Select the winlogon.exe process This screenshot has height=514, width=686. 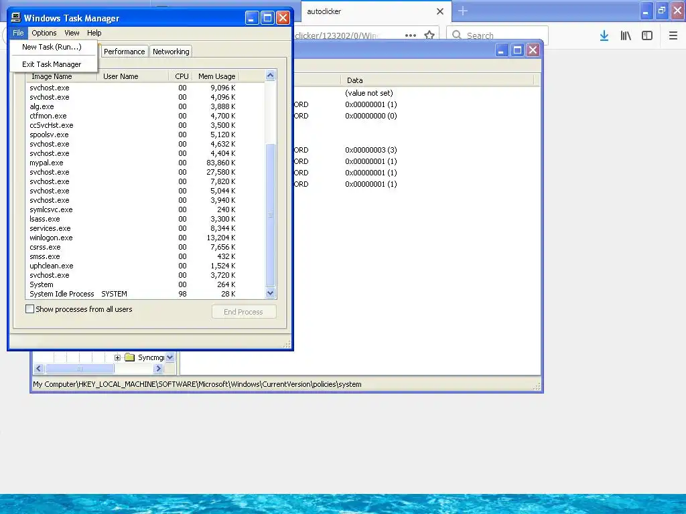point(145,238)
